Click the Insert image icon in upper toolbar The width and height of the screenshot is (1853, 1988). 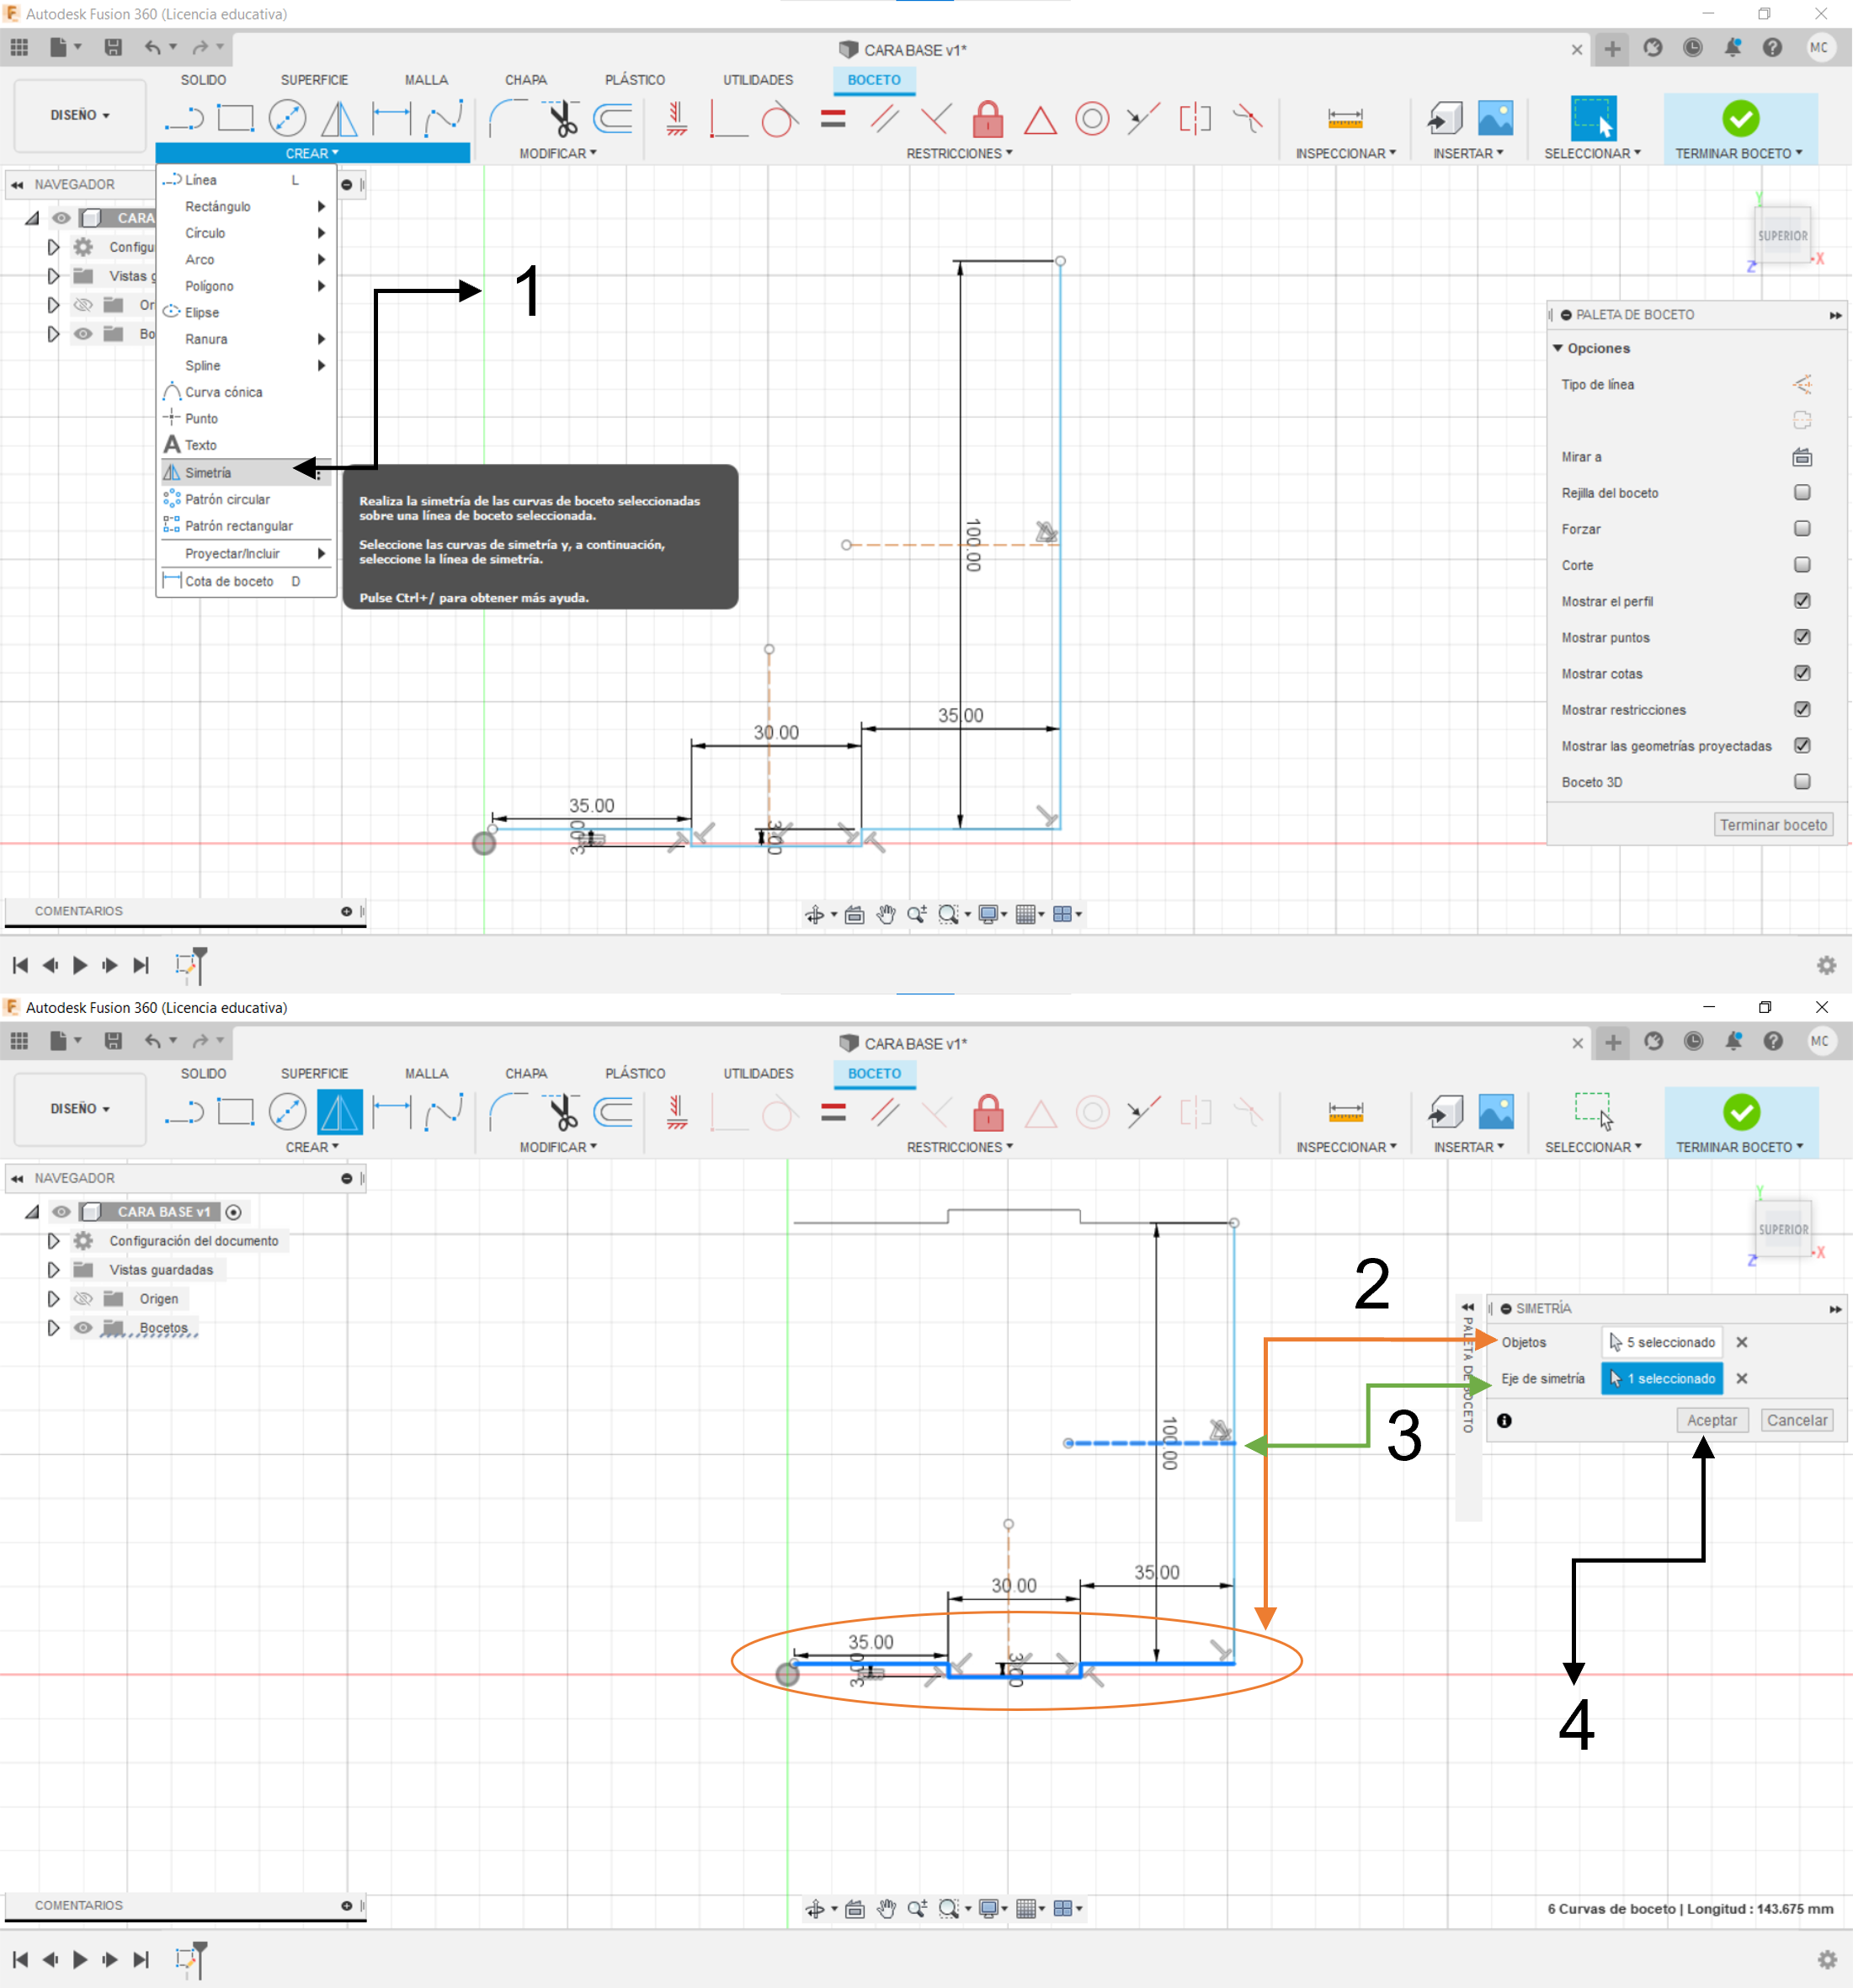[x=1494, y=119]
